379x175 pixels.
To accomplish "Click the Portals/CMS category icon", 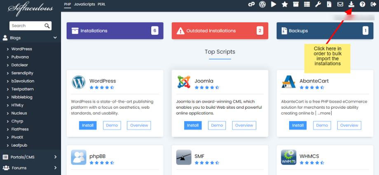I will click(5, 157).
